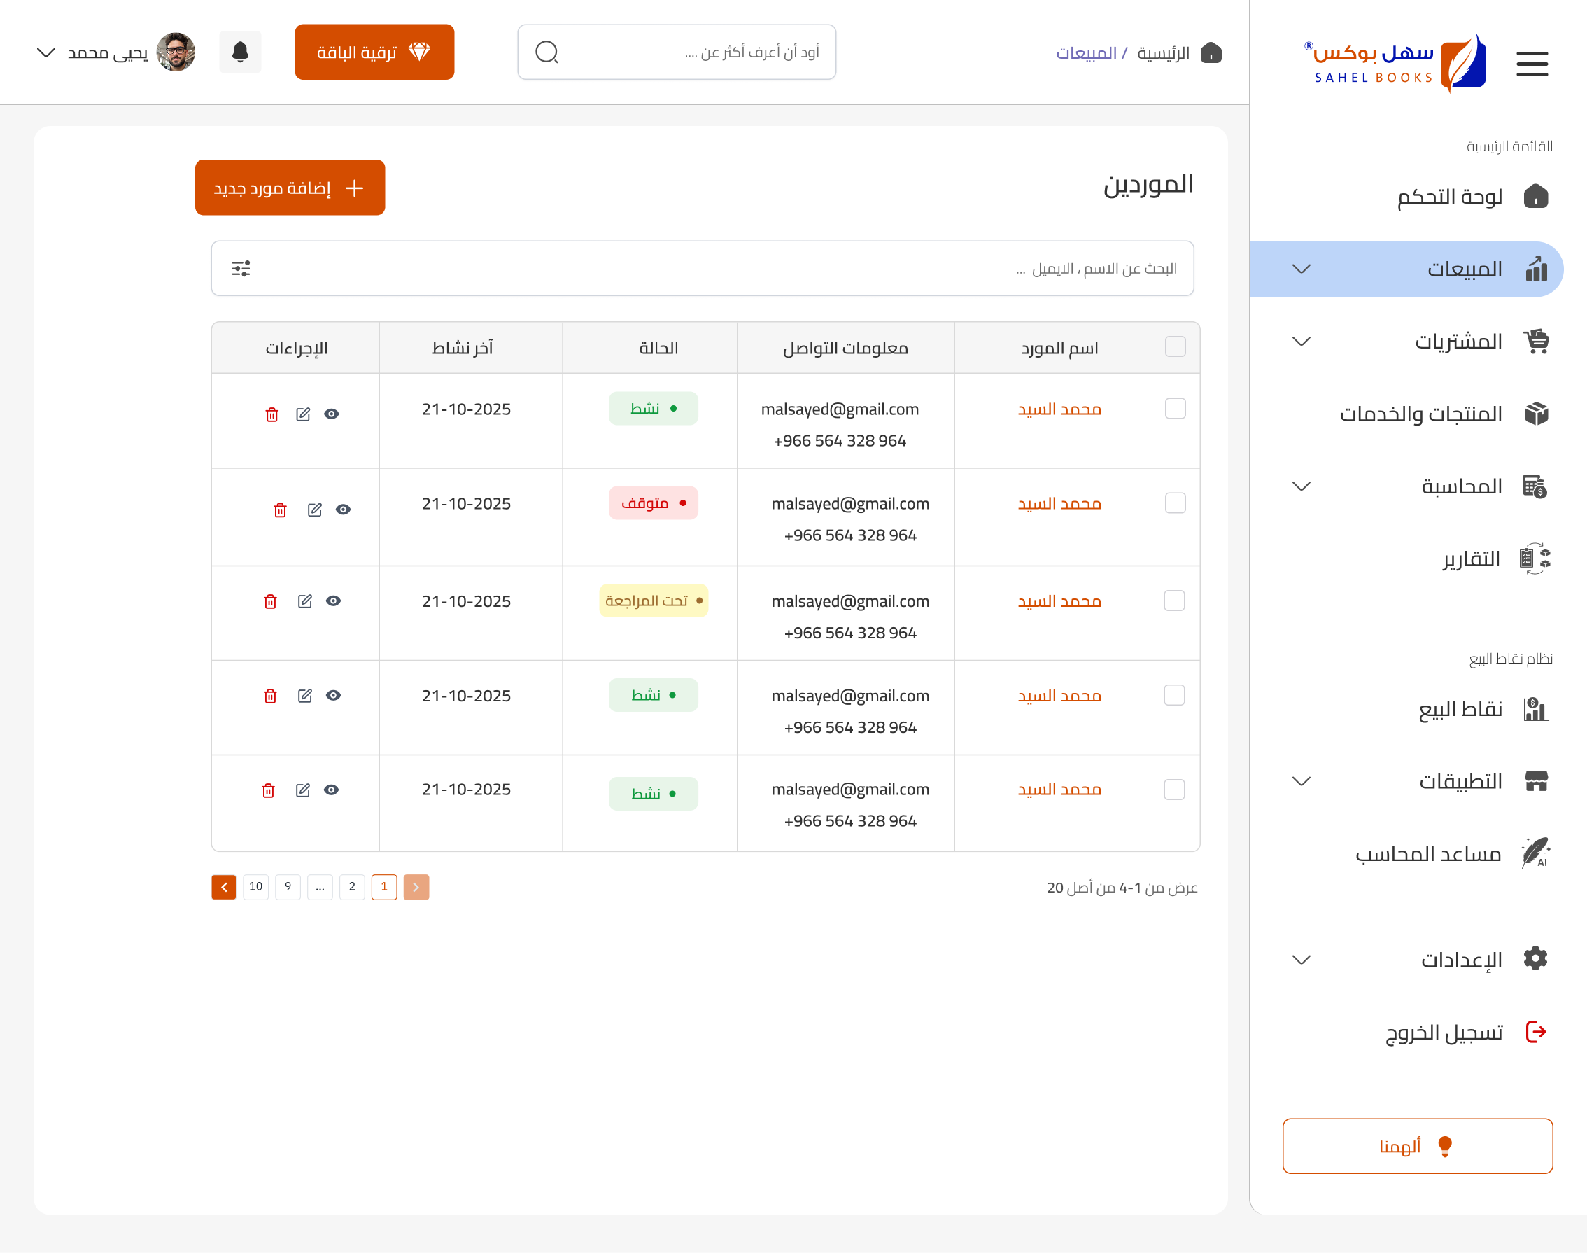Check the checkbox for the متوقف supplier

click(1176, 503)
